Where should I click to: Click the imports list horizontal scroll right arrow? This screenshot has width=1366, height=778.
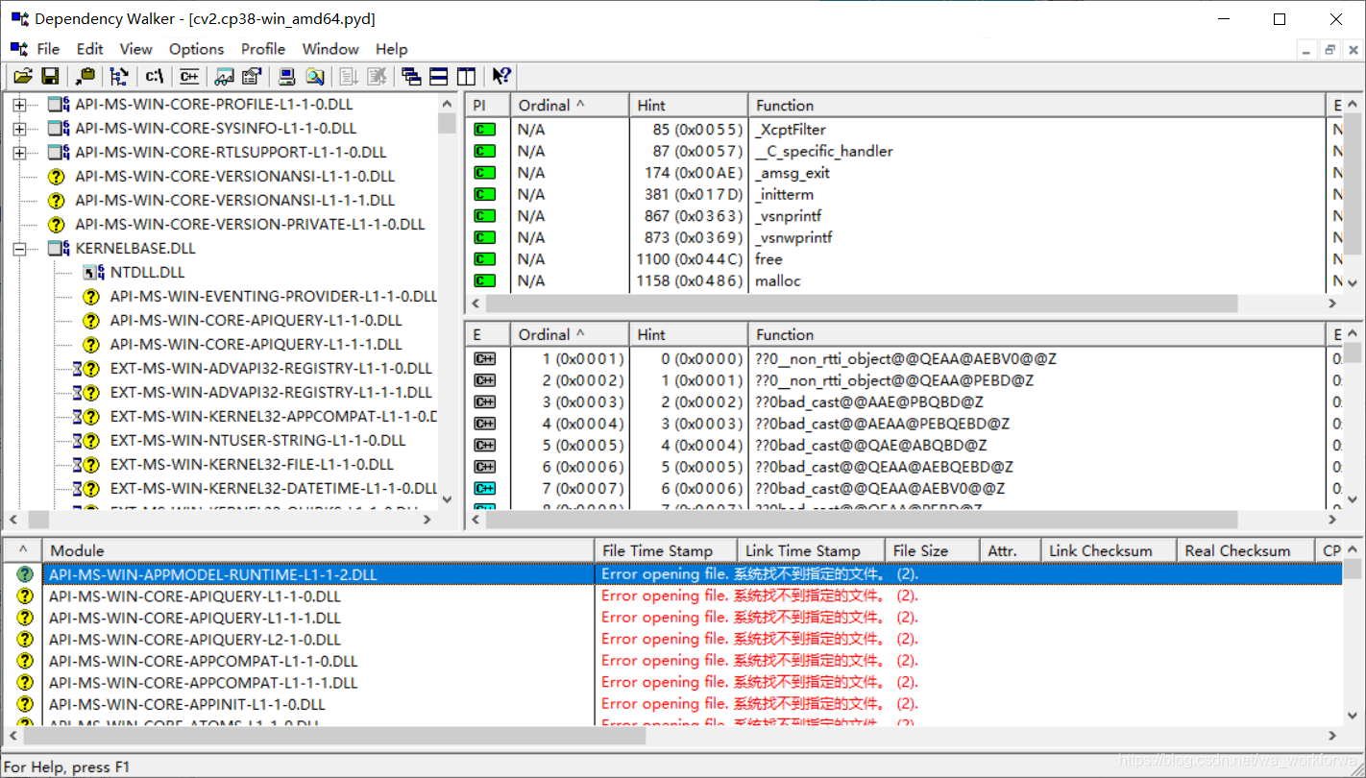pos(1332,304)
